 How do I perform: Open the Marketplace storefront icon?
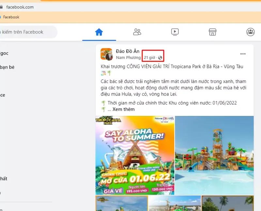pyautogui.click(x=212, y=32)
